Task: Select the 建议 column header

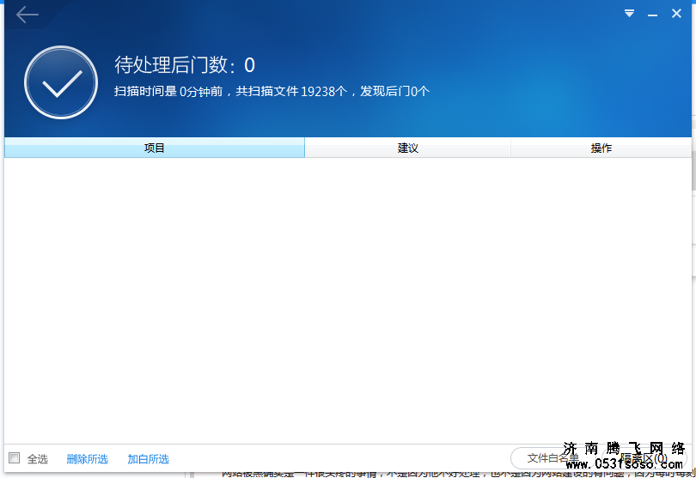Action: click(x=407, y=148)
